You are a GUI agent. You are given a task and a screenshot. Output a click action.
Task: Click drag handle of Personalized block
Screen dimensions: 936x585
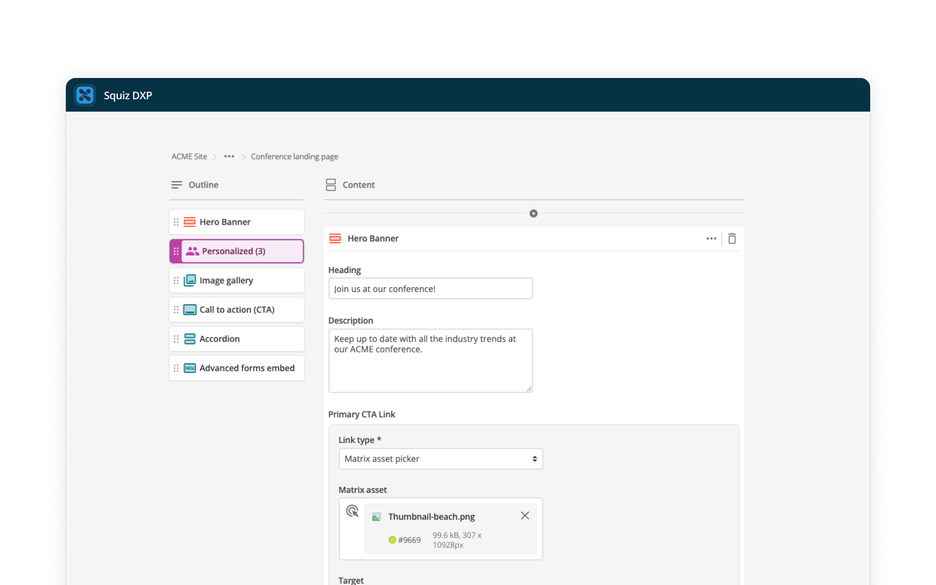[176, 251]
